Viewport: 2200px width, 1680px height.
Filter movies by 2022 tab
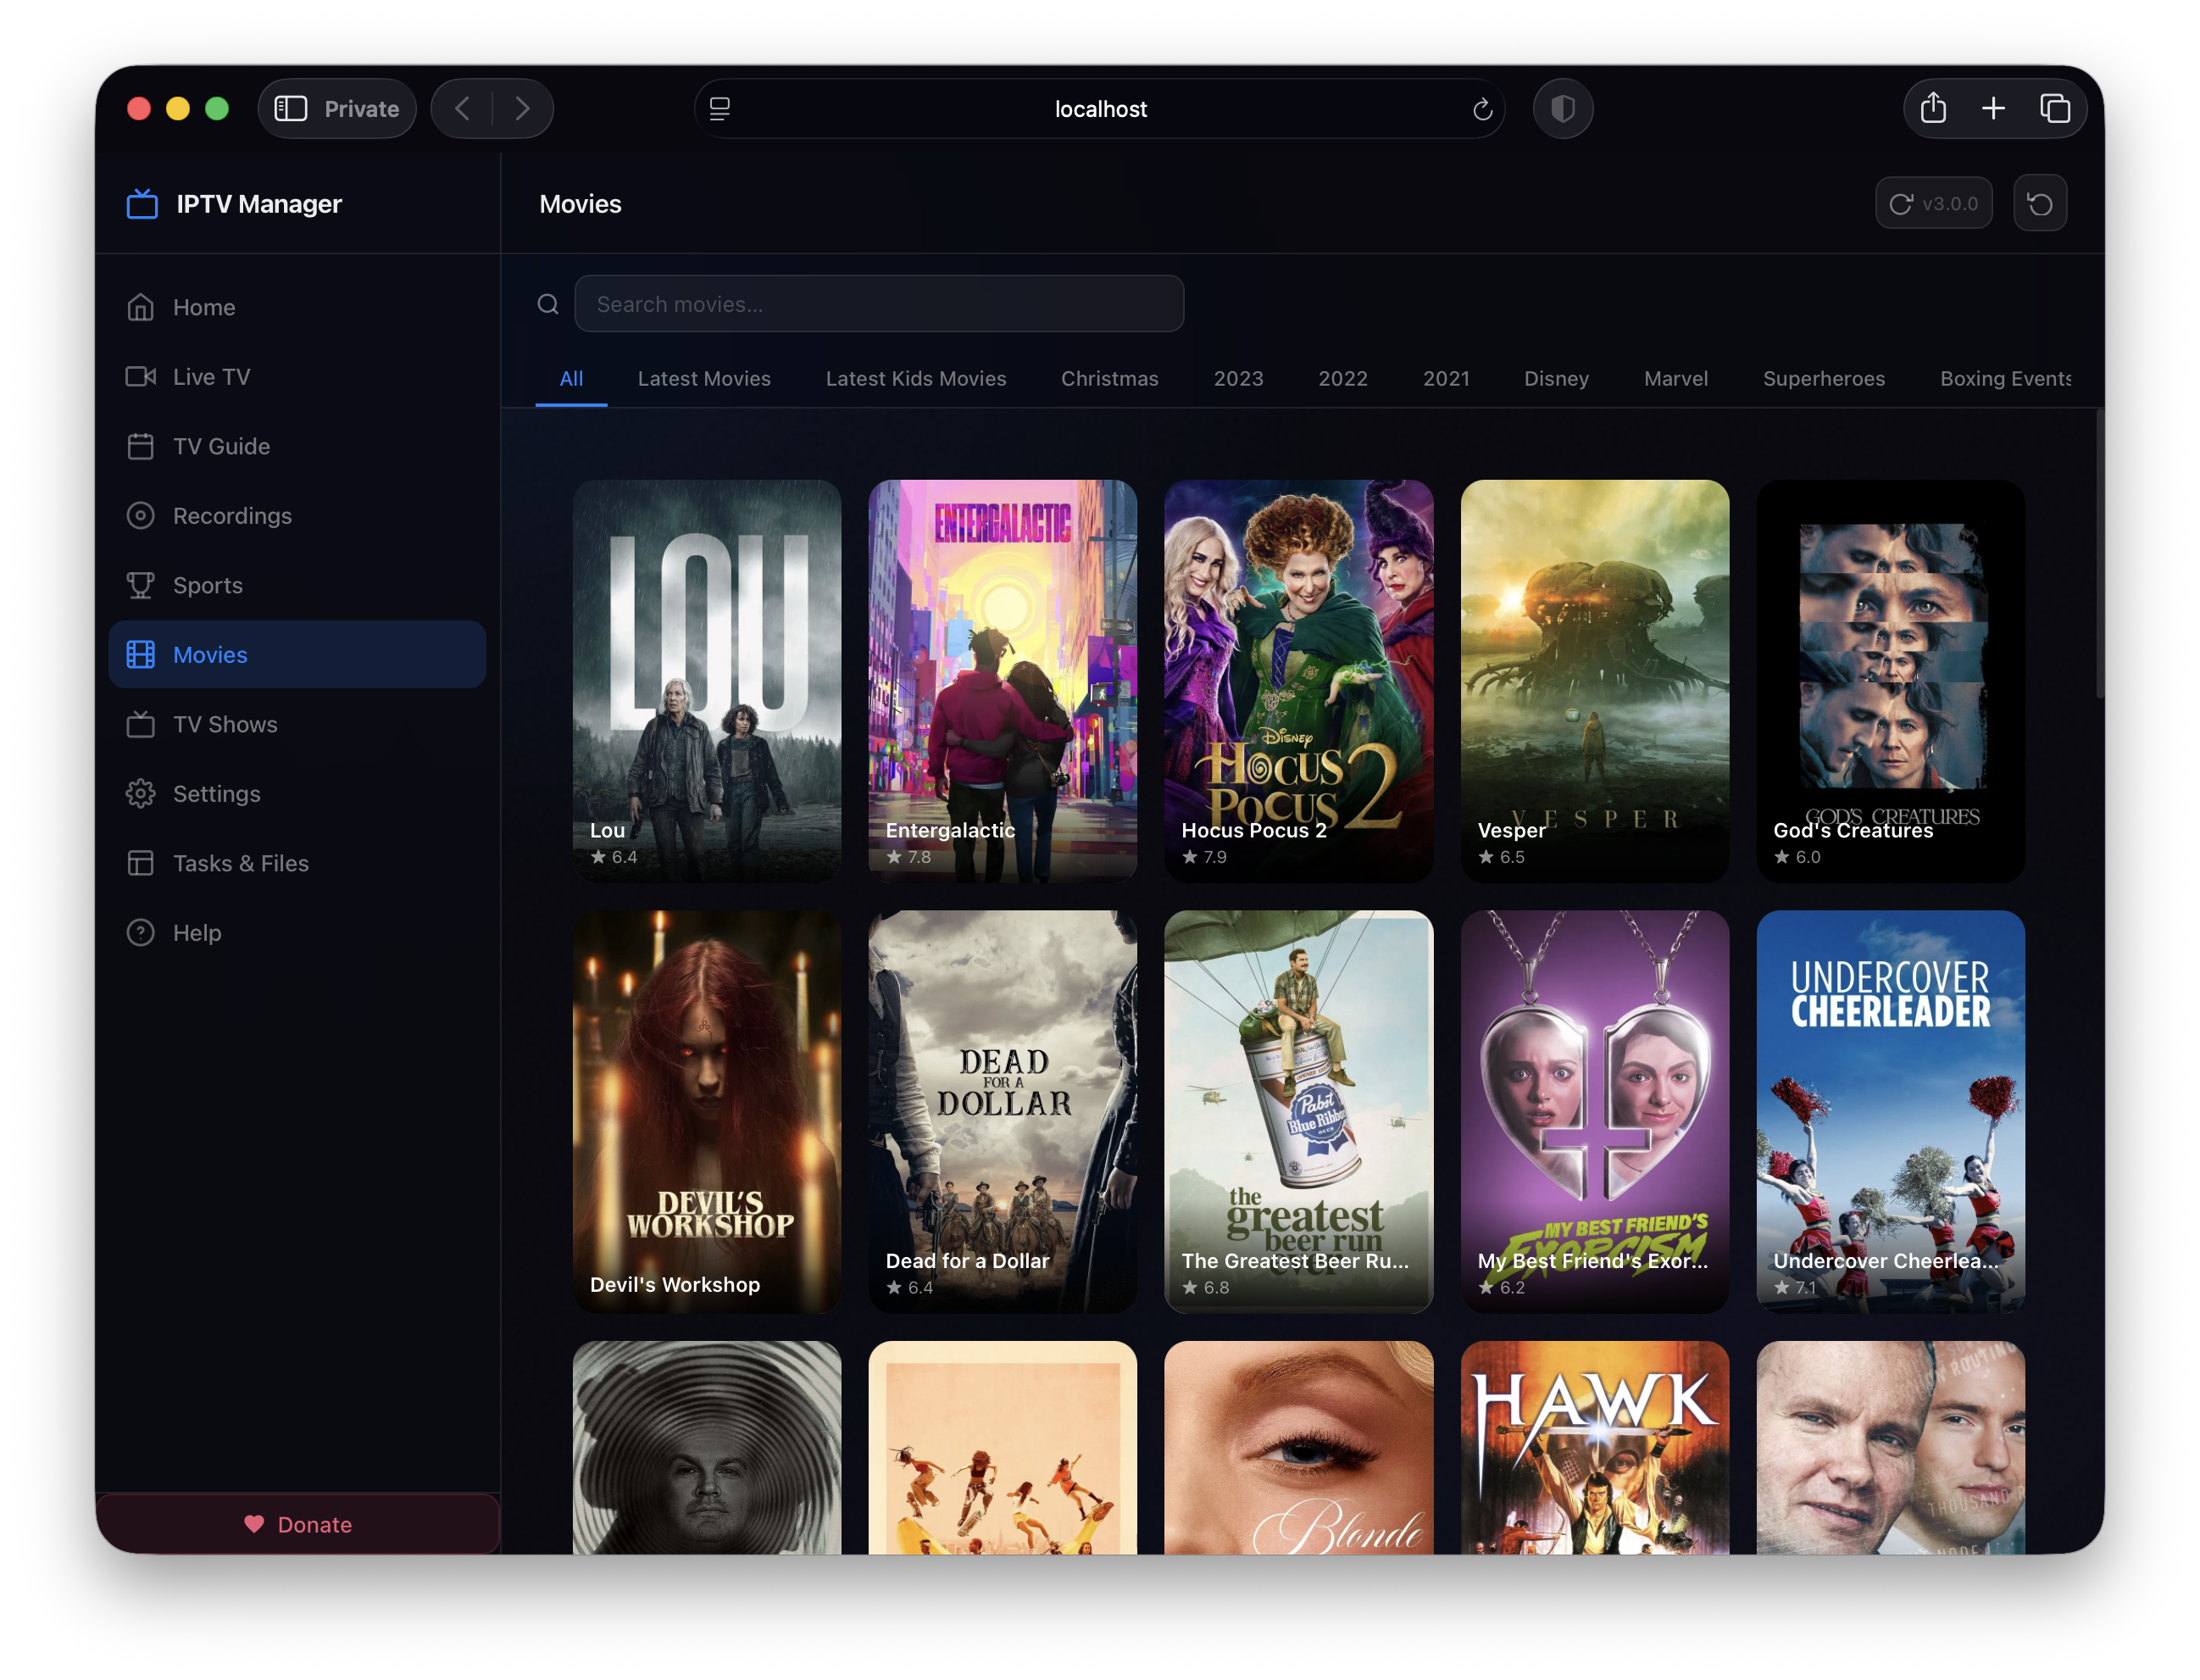point(1342,379)
